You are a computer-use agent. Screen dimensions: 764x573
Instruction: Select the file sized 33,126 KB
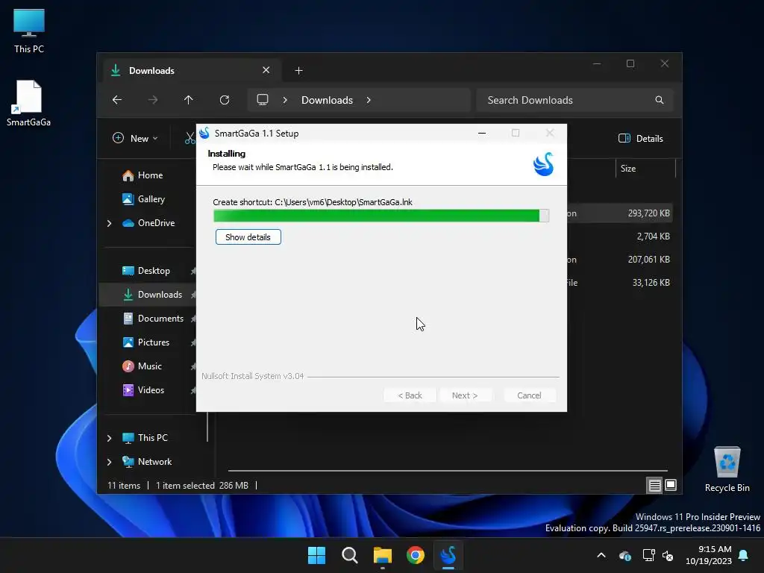tap(651, 283)
